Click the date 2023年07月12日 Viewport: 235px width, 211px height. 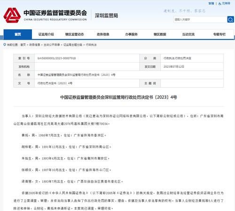click(x=174, y=66)
